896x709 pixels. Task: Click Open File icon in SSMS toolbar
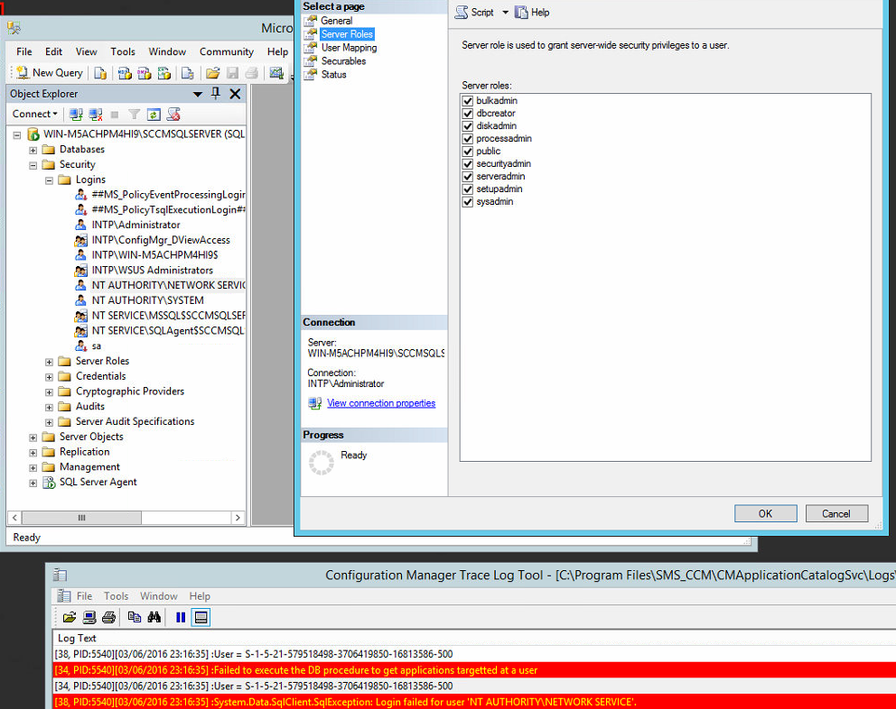tap(212, 73)
